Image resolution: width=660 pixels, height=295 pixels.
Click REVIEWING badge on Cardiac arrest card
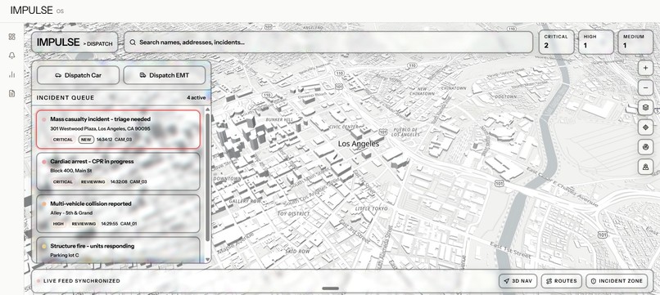coord(93,182)
